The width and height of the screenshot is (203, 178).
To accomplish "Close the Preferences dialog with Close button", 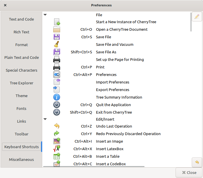I will coord(189,172).
